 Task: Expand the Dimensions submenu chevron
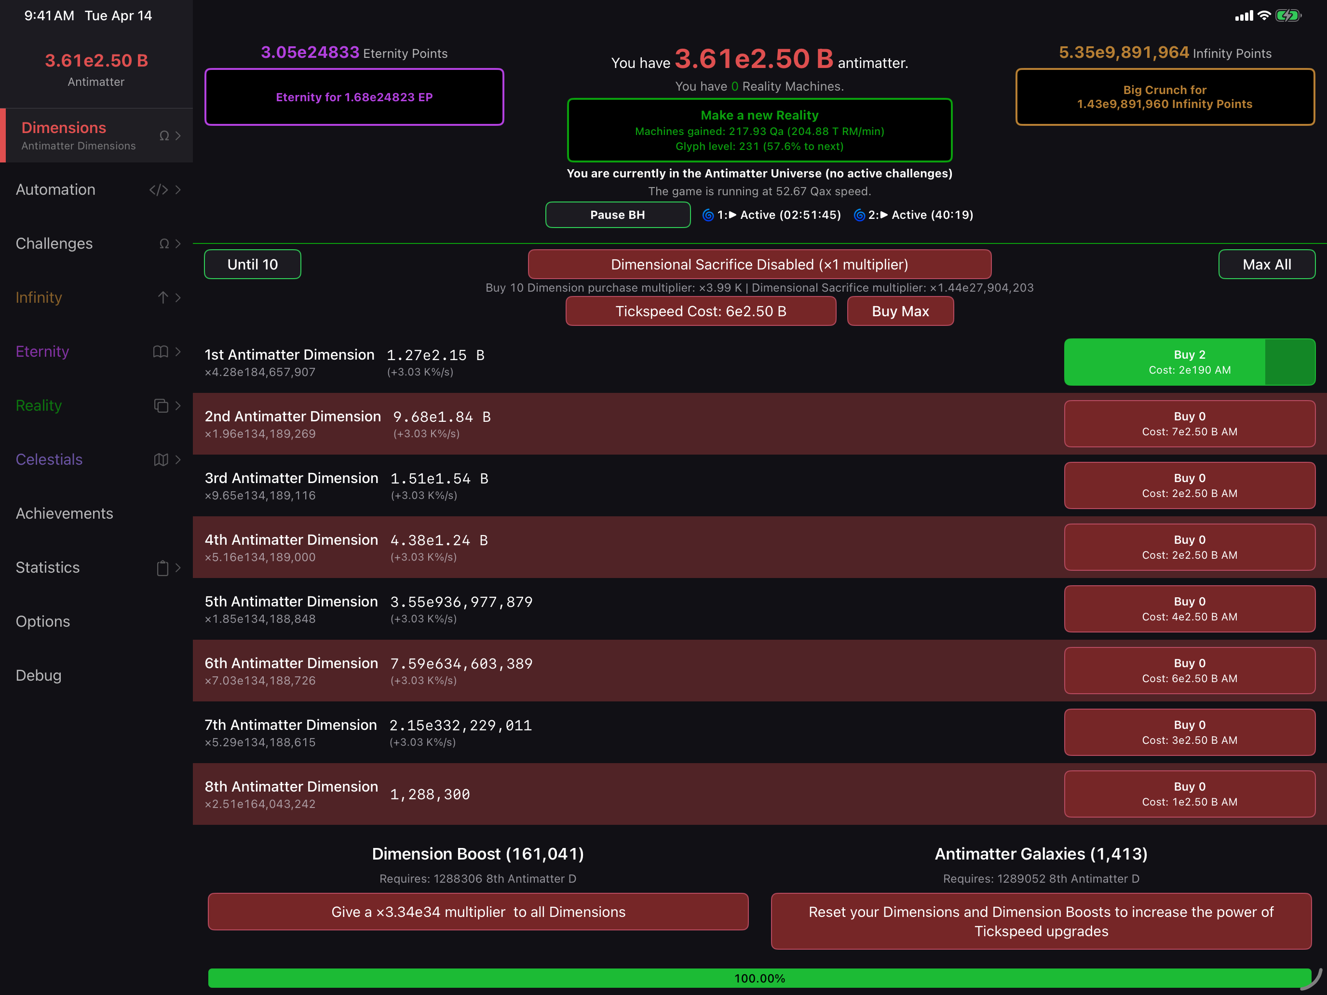(x=177, y=135)
